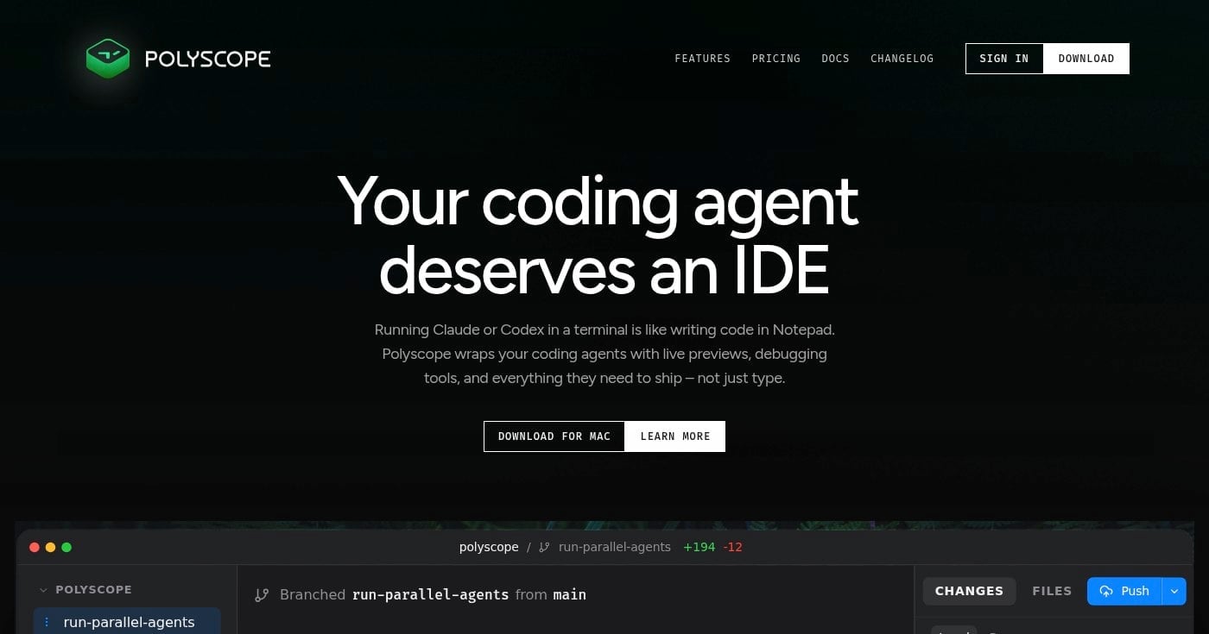1209x634 pixels.
Task: Open the Push dropdown chevron
Action: 1174,591
